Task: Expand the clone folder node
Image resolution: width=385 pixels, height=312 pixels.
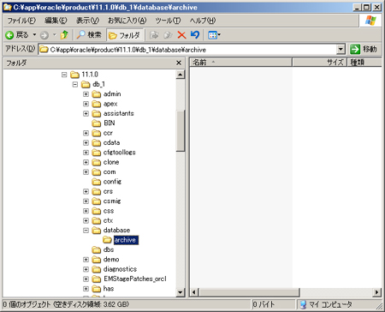Action: [x=86, y=162]
